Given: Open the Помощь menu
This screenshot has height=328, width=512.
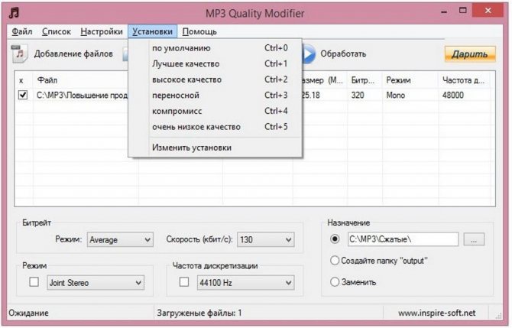Looking at the screenshot, I should click(x=199, y=31).
